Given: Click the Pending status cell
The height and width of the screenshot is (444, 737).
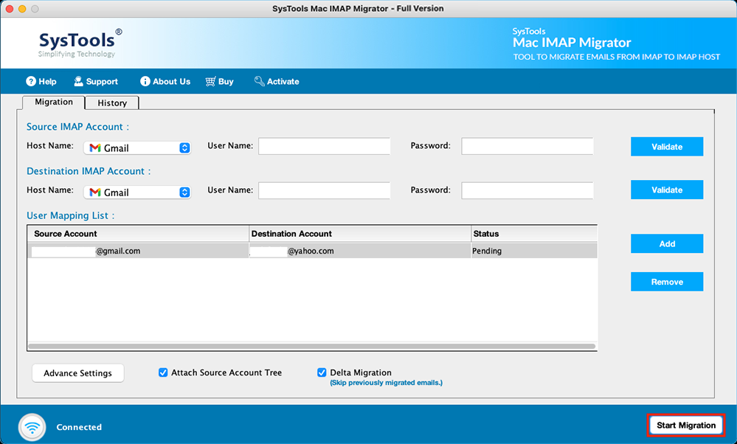Looking at the screenshot, I should pos(534,251).
